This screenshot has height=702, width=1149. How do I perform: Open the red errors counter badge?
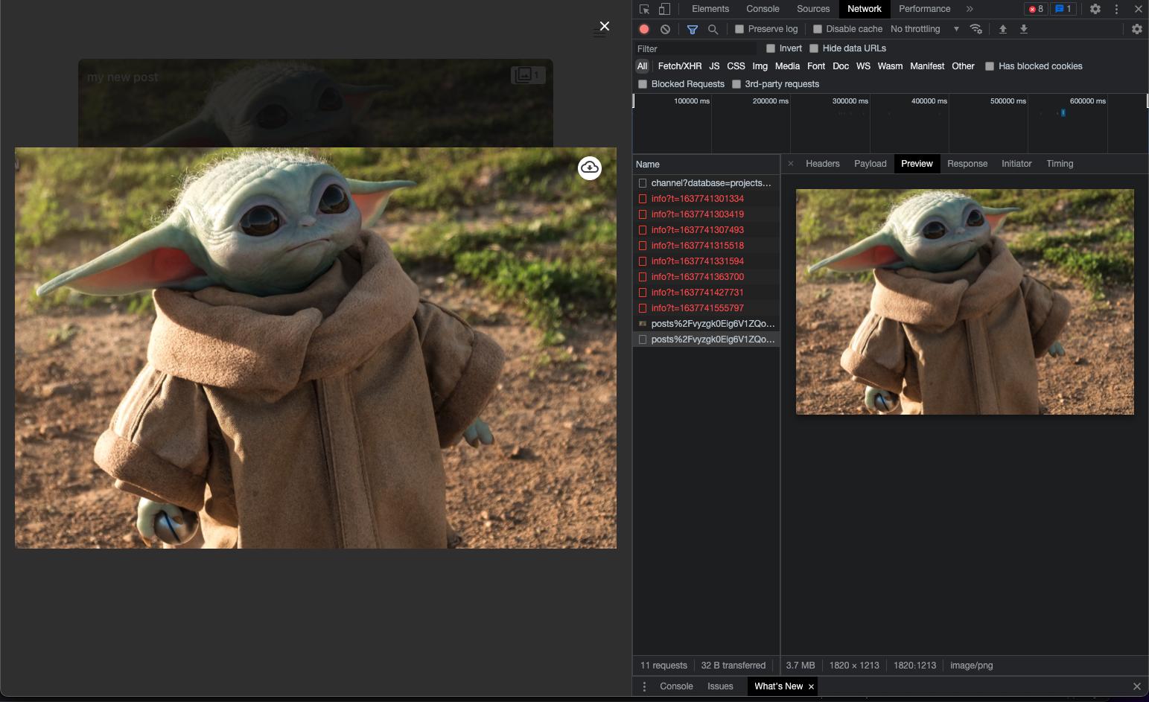[x=1036, y=9]
